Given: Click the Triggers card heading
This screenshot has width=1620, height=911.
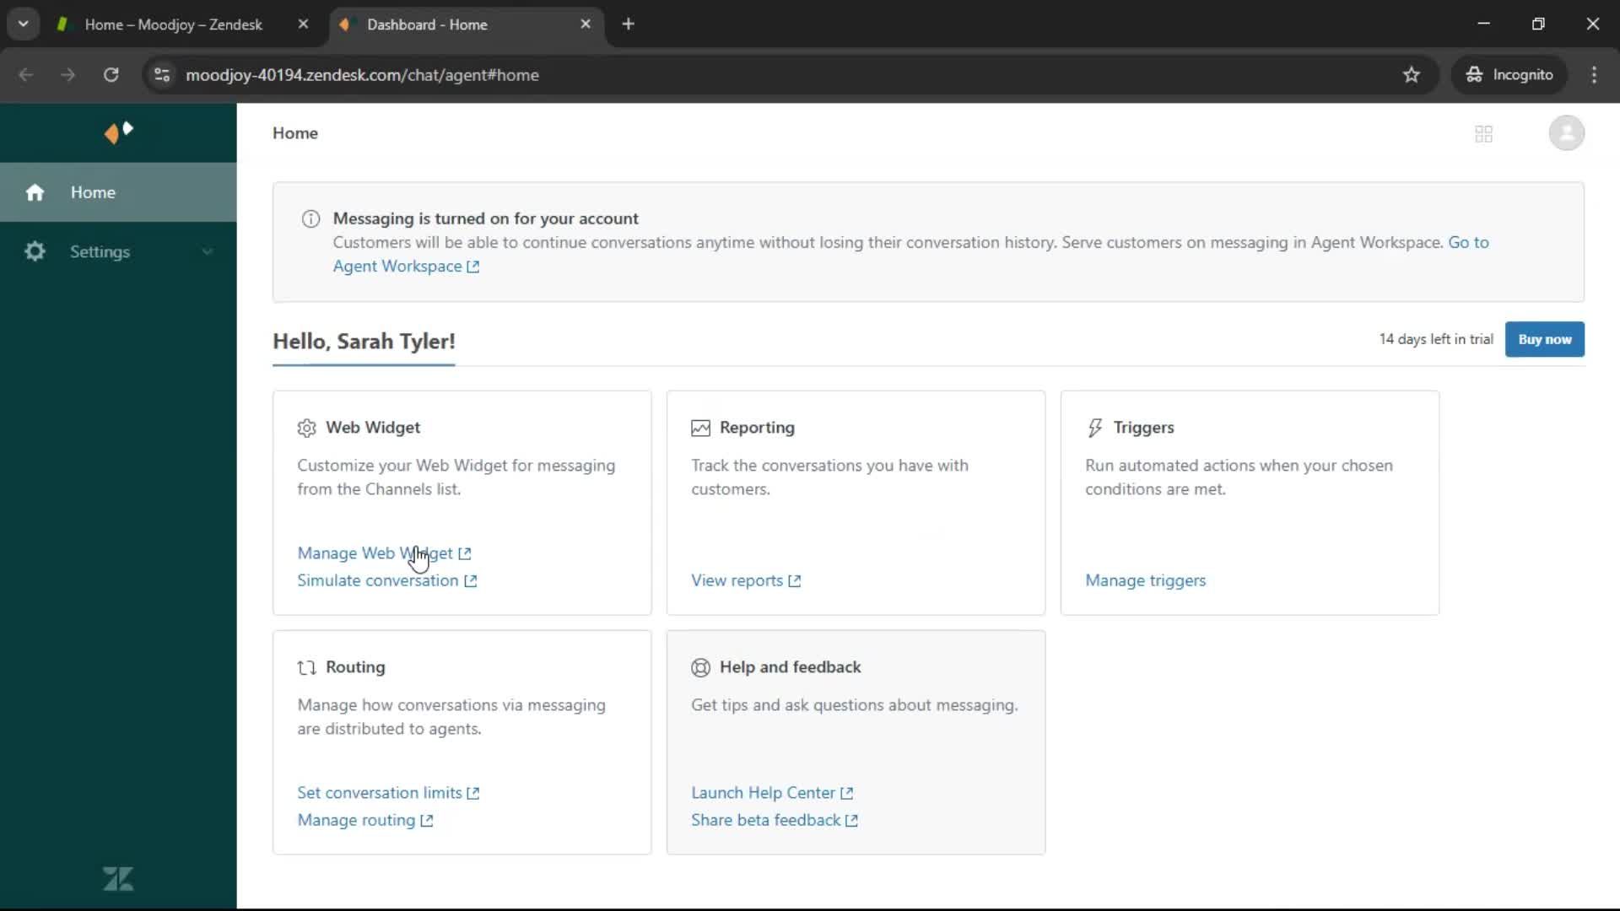Looking at the screenshot, I should point(1143,428).
